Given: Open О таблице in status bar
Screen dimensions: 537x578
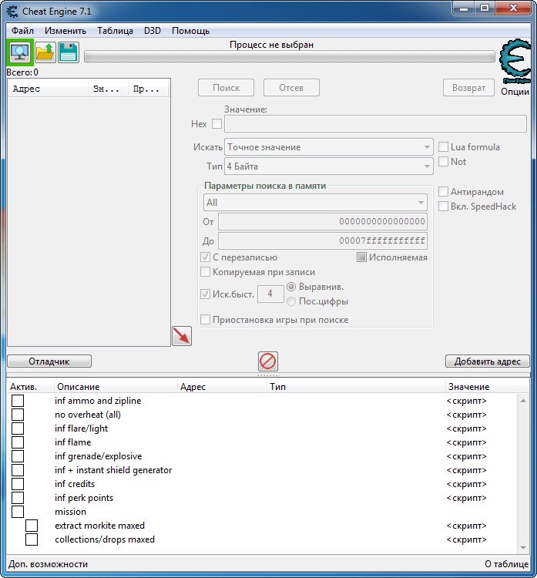Looking at the screenshot, I should tap(506, 564).
